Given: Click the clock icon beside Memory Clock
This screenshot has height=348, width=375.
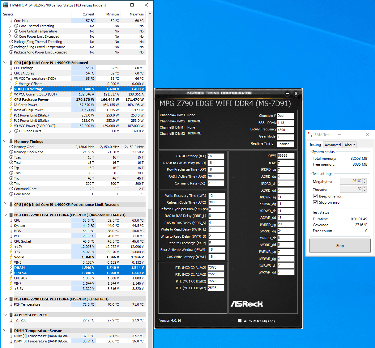Looking at the screenshot, I should tap(11, 147).
